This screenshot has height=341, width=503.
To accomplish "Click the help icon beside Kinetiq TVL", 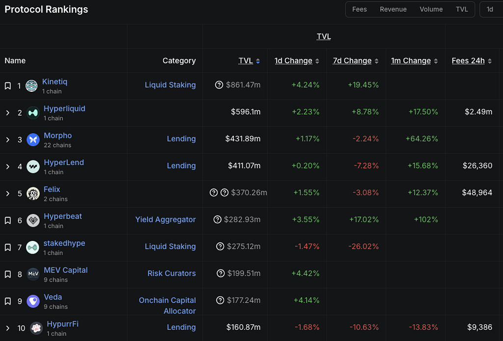I will click(x=219, y=85).
